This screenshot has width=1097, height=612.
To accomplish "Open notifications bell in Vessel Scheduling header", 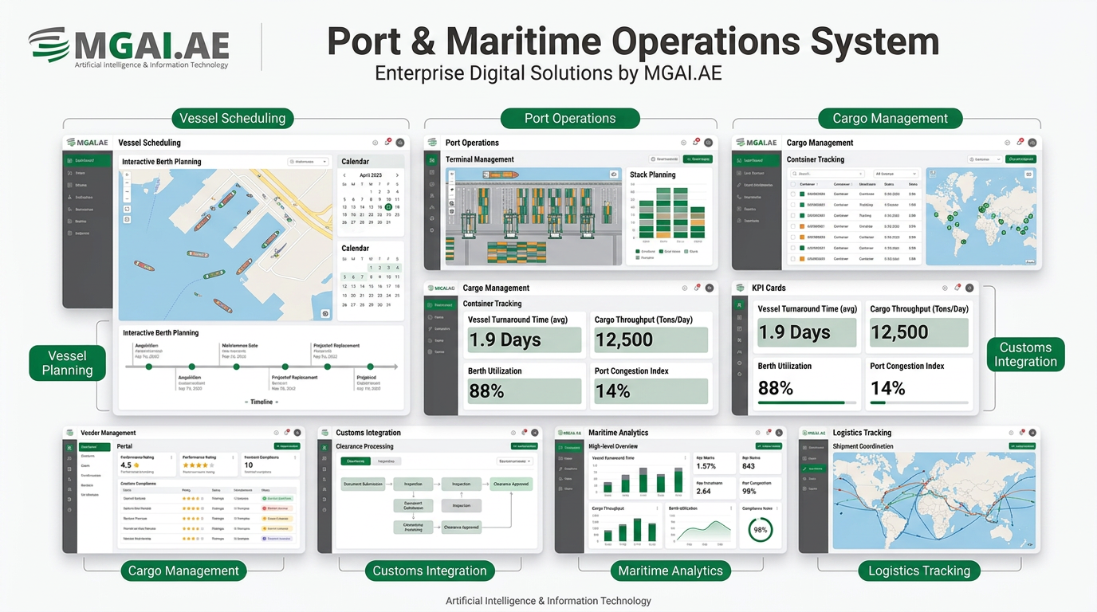I will coord(388,142).
